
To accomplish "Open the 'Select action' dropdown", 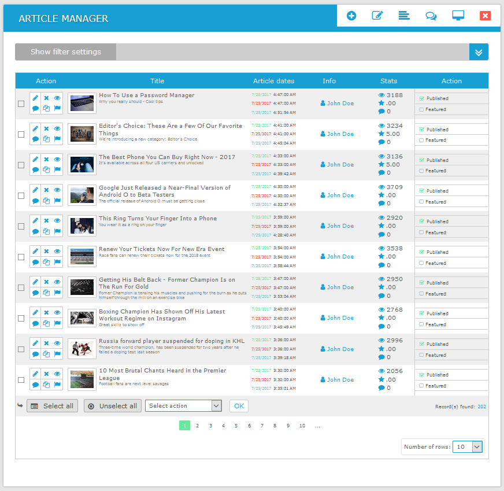I will (x=184, y=406).
